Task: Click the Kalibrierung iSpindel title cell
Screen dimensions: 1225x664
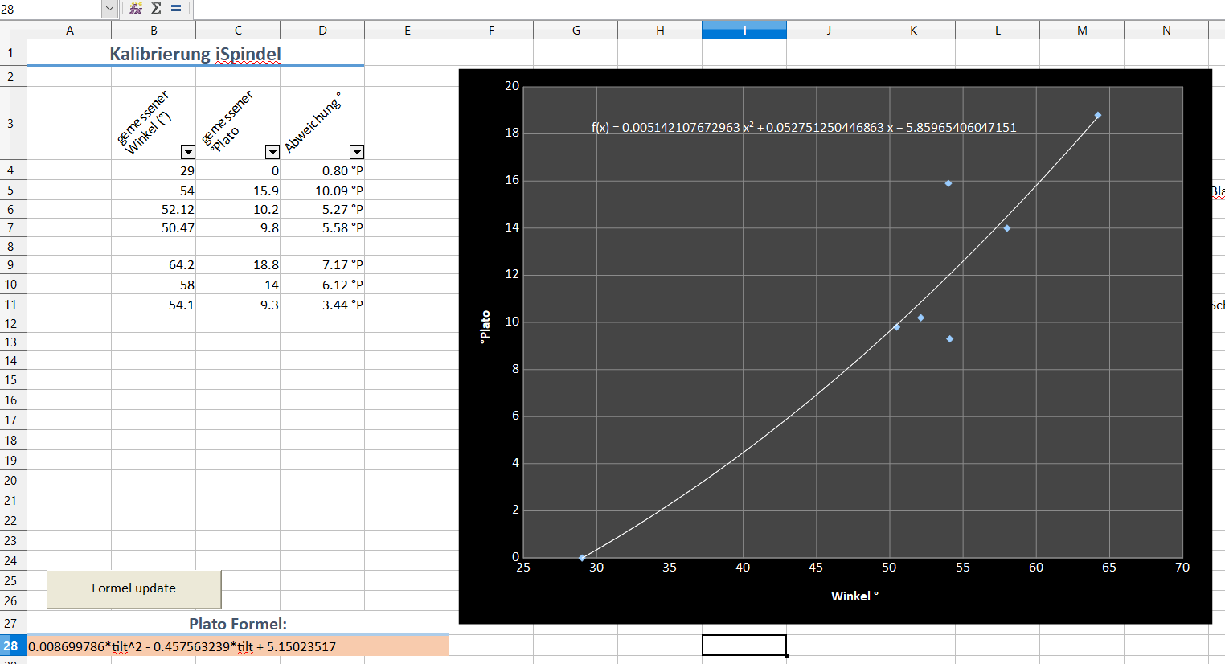Action: pos(195,55)
